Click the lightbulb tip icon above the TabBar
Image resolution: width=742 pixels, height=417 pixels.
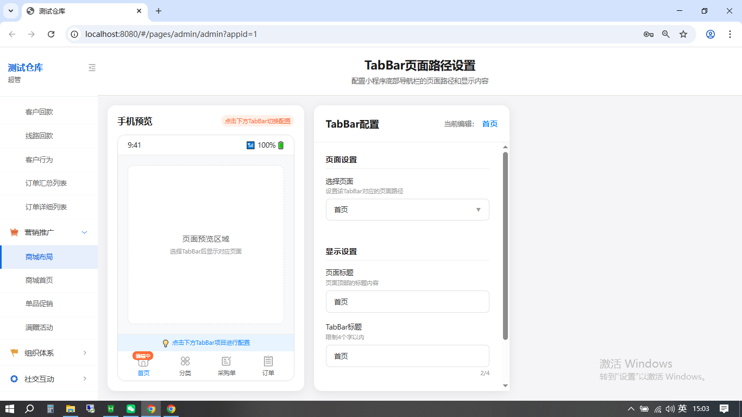point(166,343)
